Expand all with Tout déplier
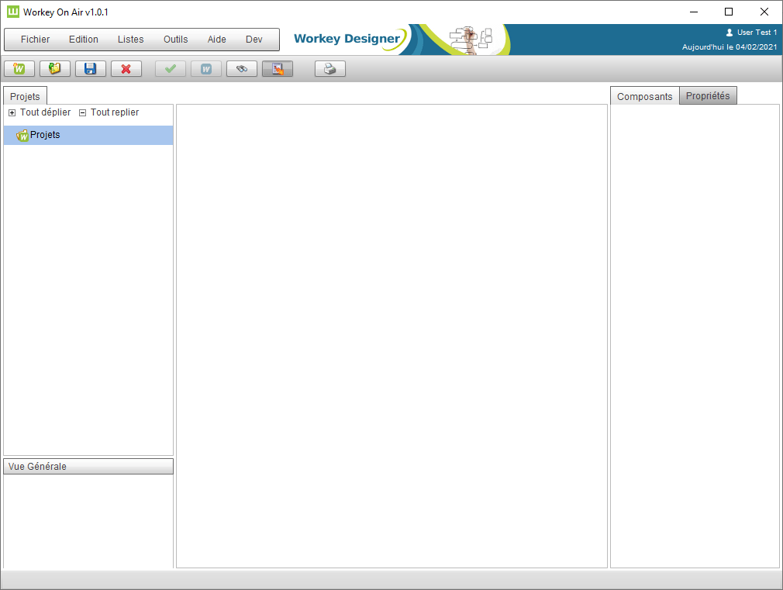This screenshot has height=590, width=783. (x=40, y=112)
